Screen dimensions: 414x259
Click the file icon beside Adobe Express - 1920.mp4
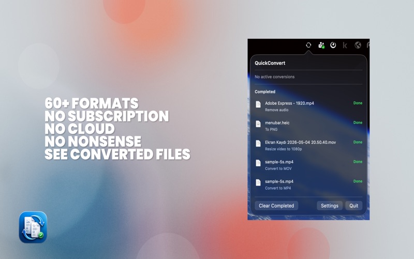258,105
